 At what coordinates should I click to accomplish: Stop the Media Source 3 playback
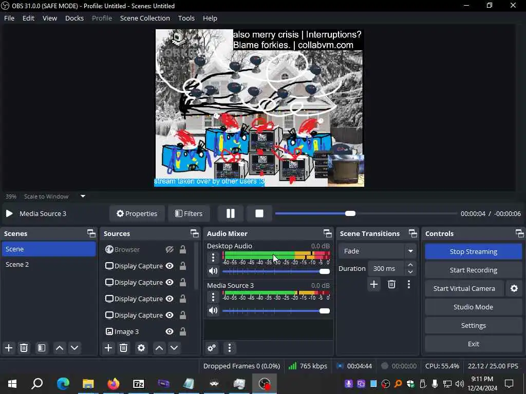tap(259, 213)
